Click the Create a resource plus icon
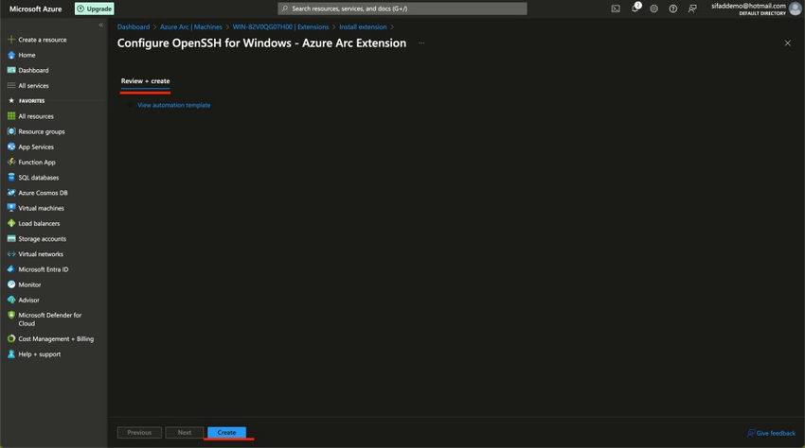The width and height of the screenshot is (805, 448). point(11,40)
